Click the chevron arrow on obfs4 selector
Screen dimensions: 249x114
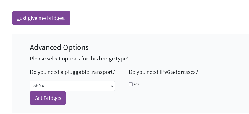[x=112, y=86]
